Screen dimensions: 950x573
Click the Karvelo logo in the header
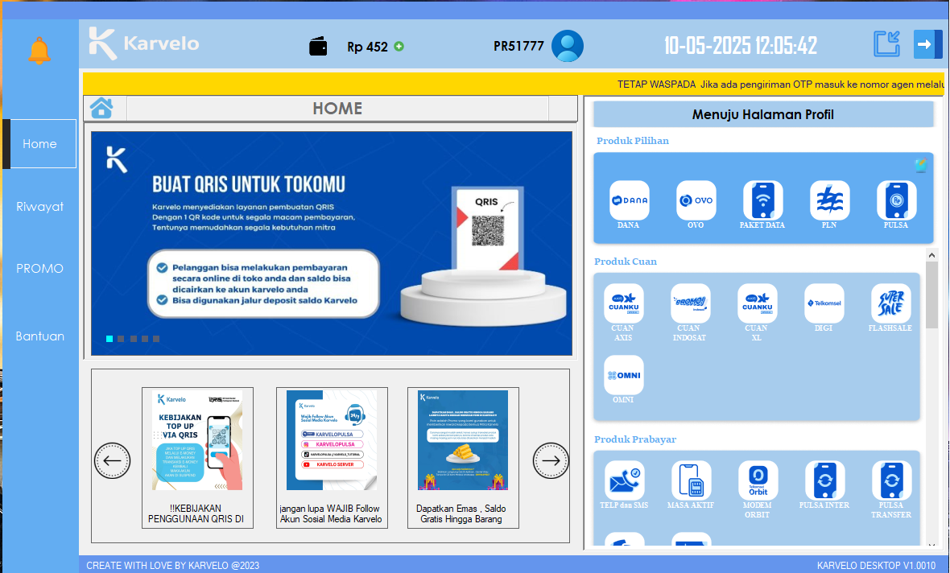coord(144,43)
